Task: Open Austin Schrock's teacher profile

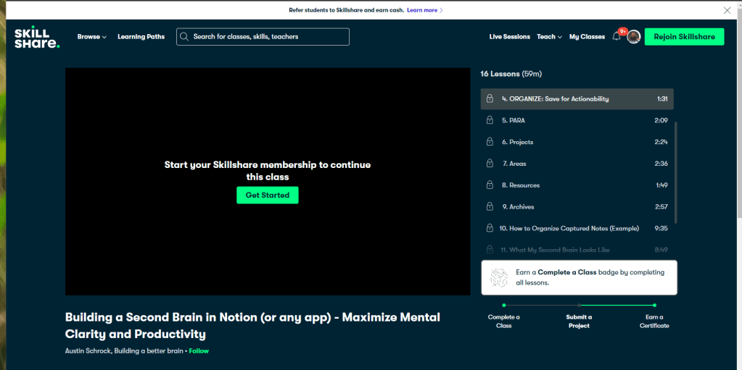Action: pos(88,351)
